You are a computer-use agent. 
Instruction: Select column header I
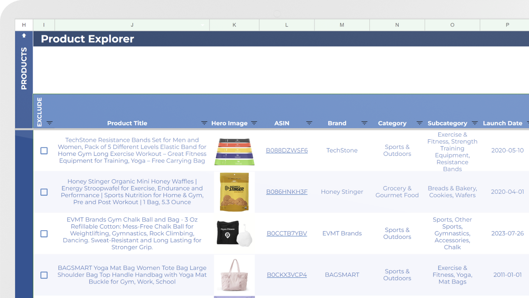44,25
